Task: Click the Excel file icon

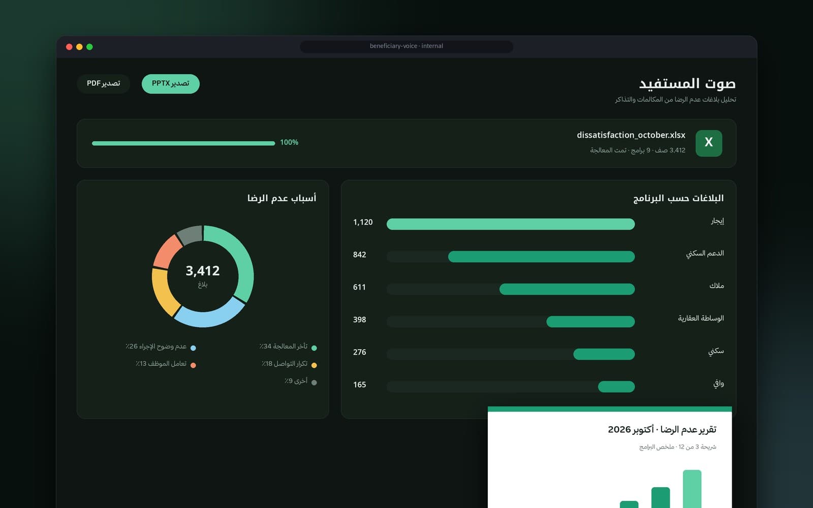Action: (709, 143)
